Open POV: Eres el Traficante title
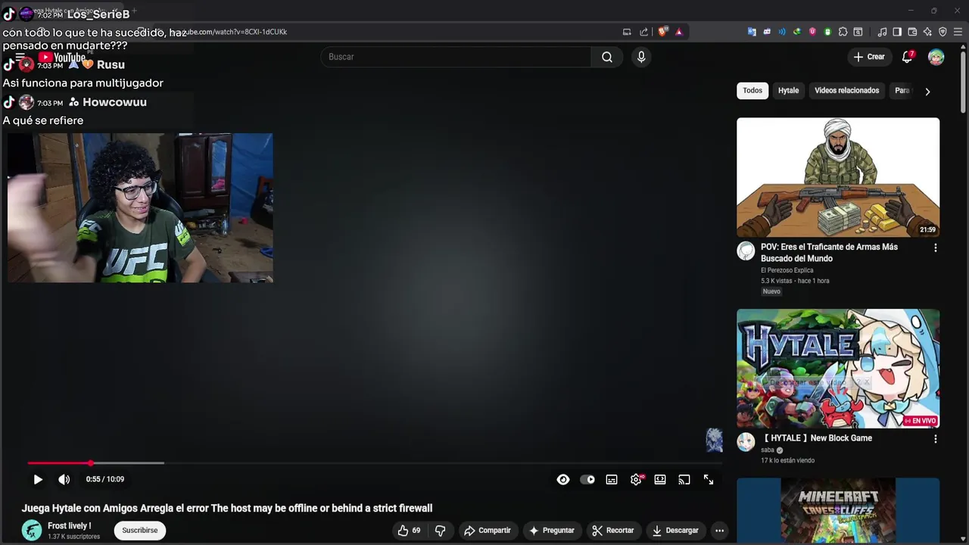 [x=829, y=253]
